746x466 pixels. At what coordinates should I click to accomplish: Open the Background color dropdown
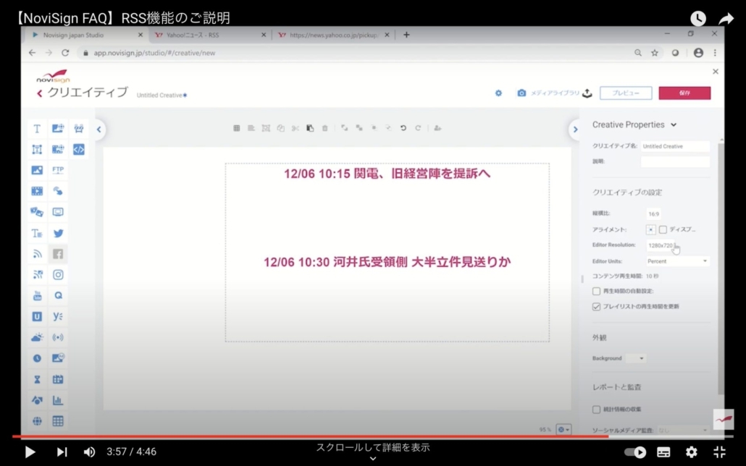636,358
